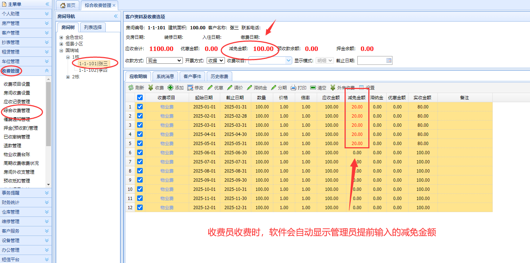The image size is (530, 263).
Task: Open the 显示模式 dropdown showing 明细
Action: (324, 60)
